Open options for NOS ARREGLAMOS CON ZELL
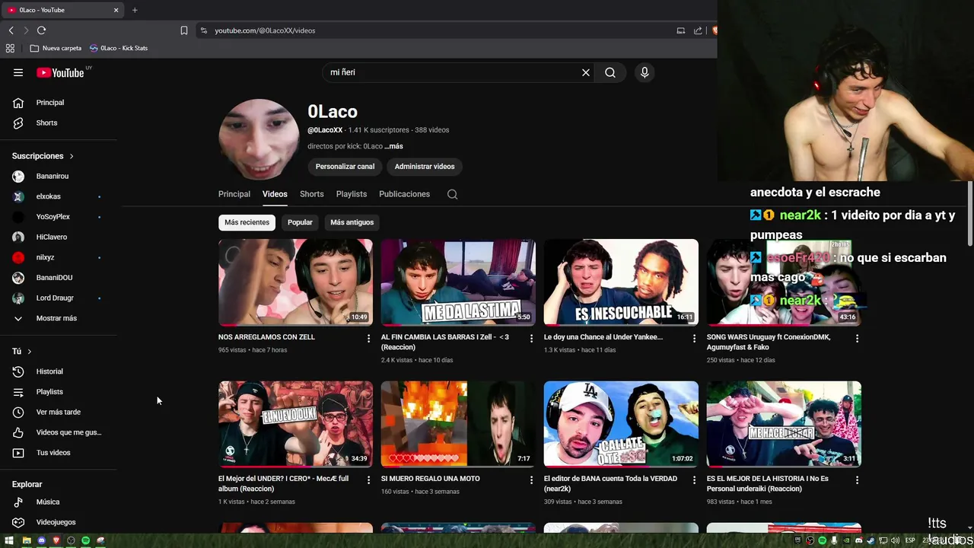 click(x=369, y=338)
